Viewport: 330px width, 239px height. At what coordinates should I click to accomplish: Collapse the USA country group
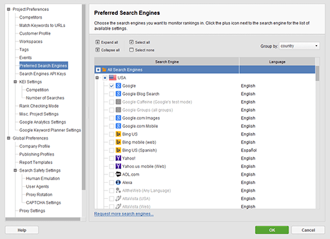tap(97, 78)
